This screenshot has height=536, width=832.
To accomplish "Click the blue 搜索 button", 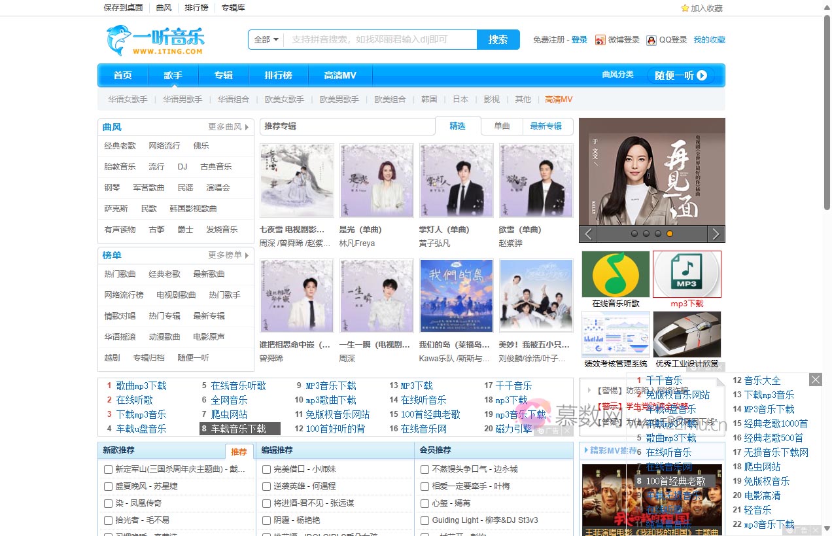I will click(x=498, y=40).
